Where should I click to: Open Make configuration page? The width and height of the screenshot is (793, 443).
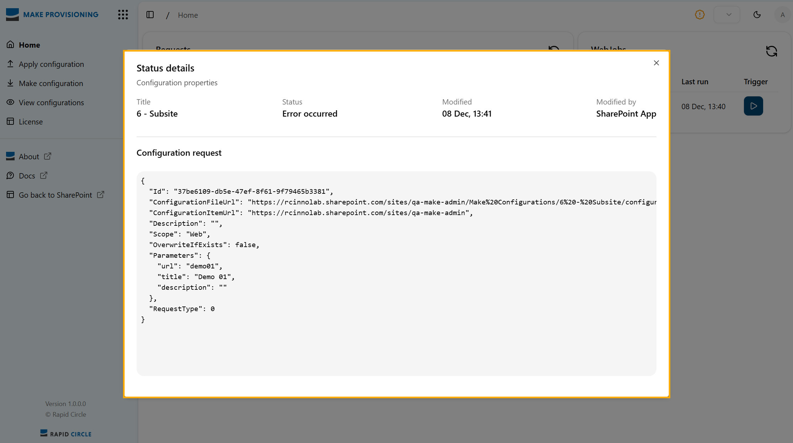point(51,83)
